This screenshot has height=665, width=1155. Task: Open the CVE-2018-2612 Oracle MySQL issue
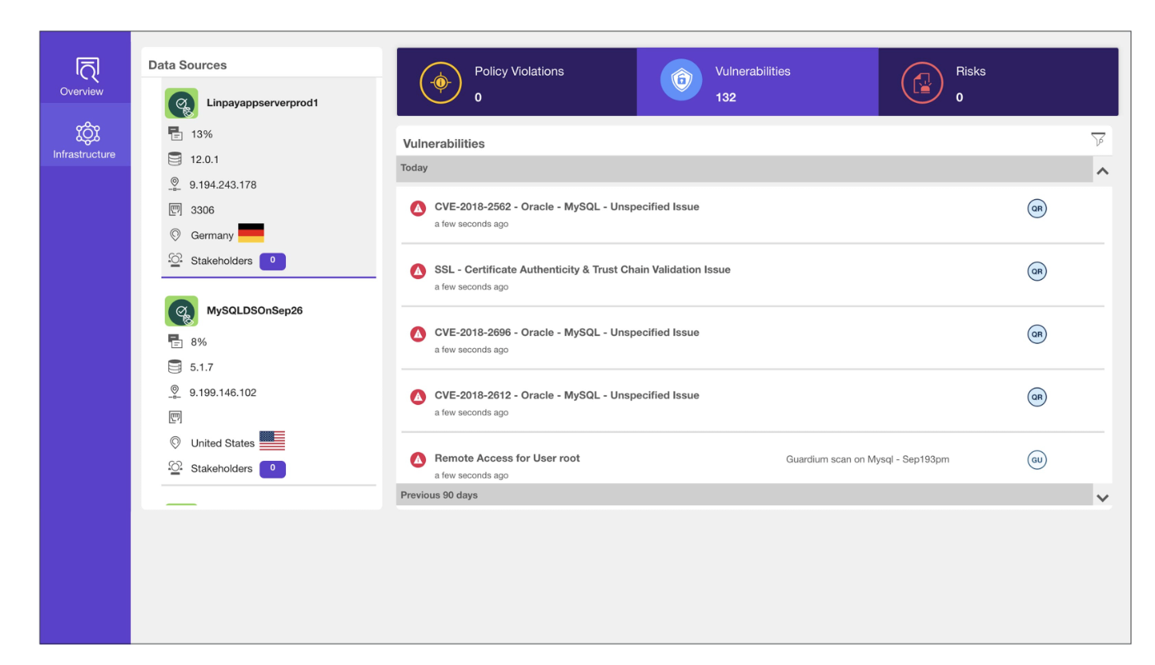(567, 395)
